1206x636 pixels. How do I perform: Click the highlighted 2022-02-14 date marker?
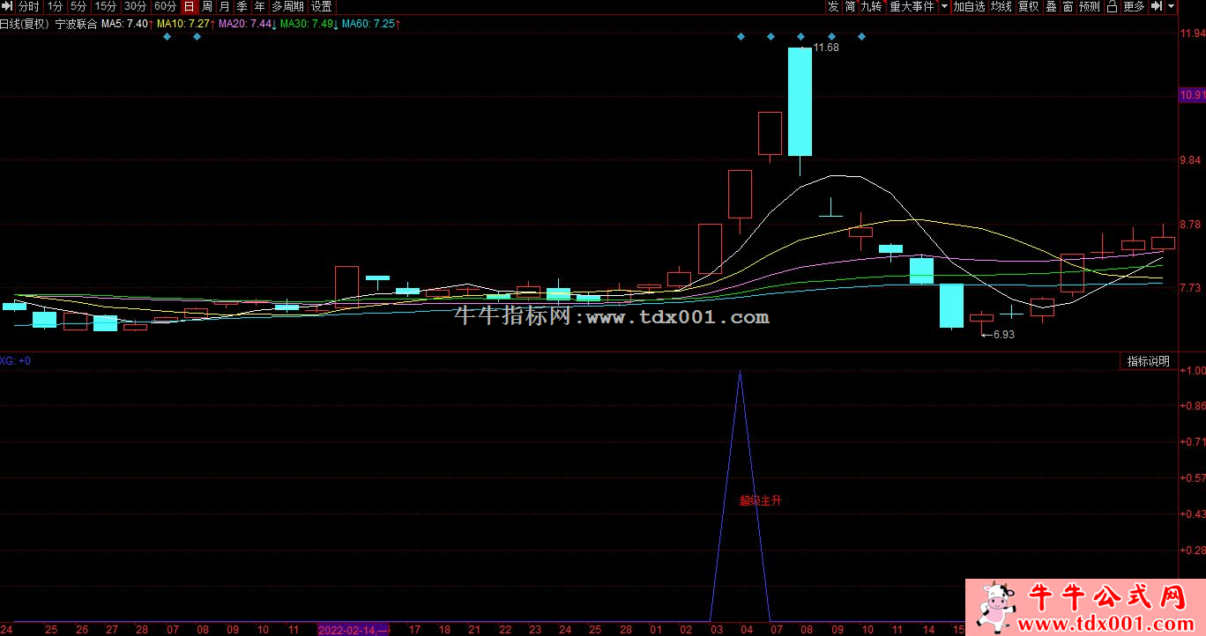353,630
